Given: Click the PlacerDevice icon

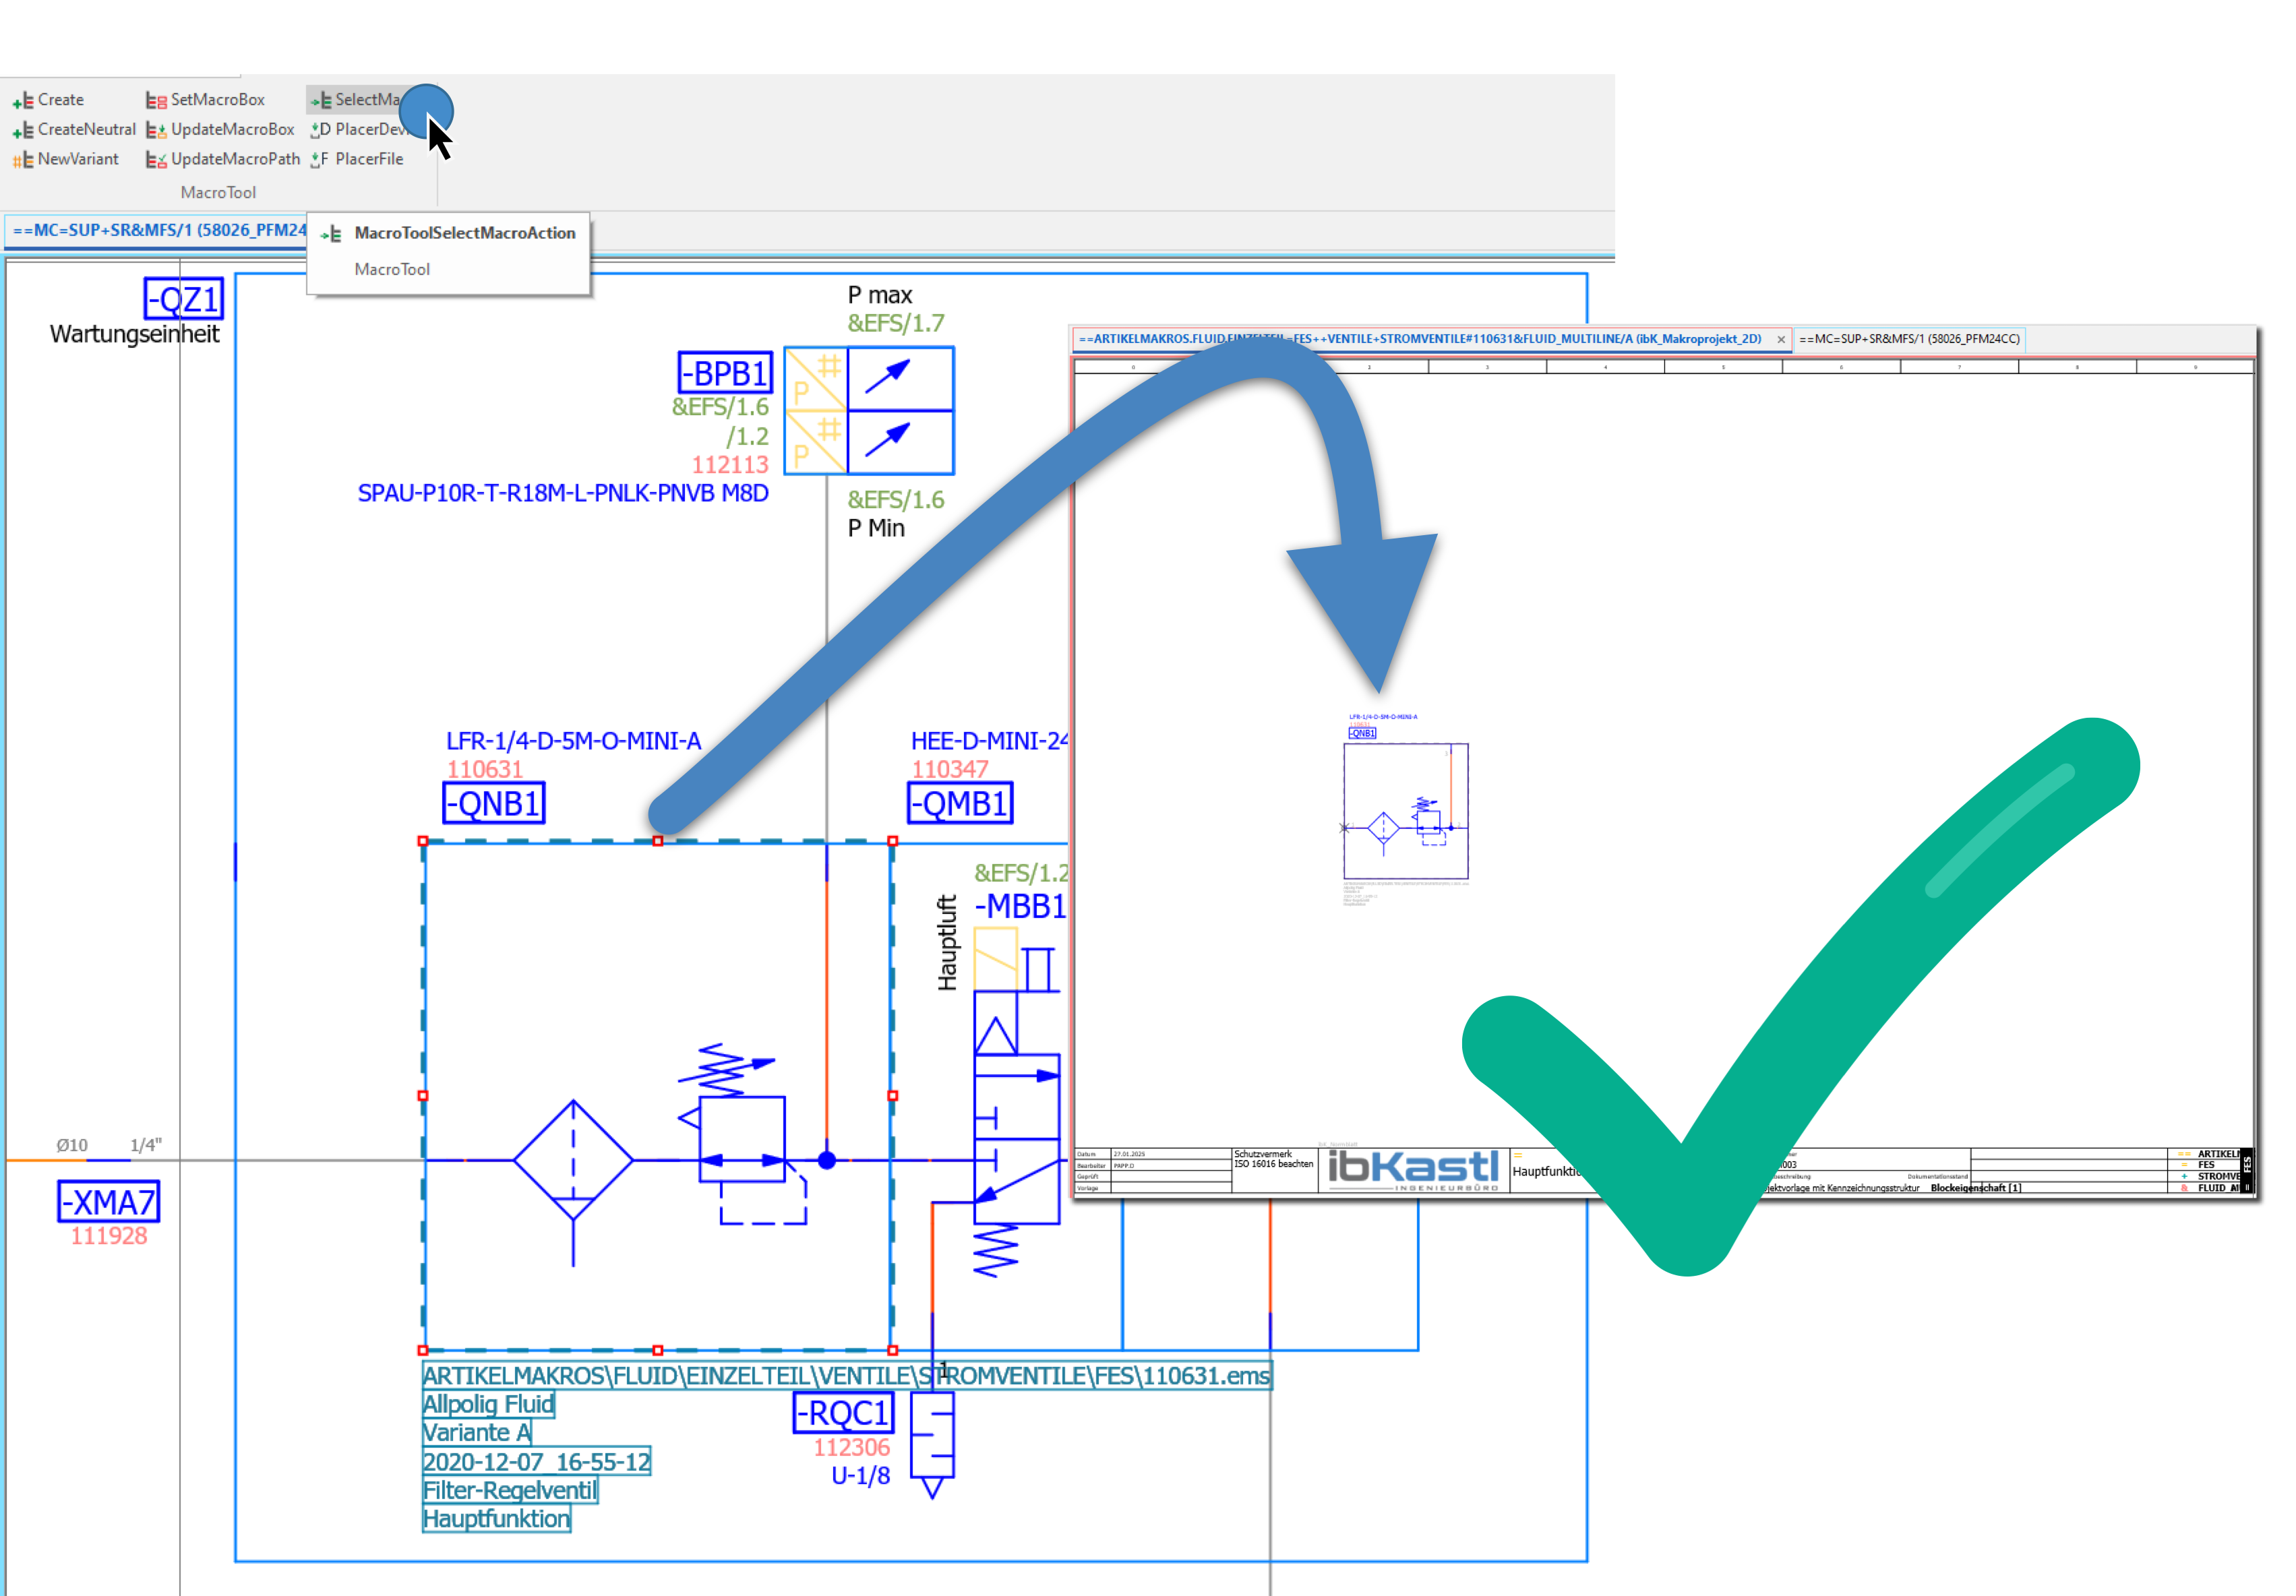Looking at the screenshot, I should click(319, 130).
